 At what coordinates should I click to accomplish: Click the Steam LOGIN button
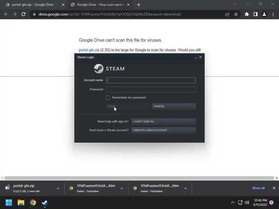(128, 106)
